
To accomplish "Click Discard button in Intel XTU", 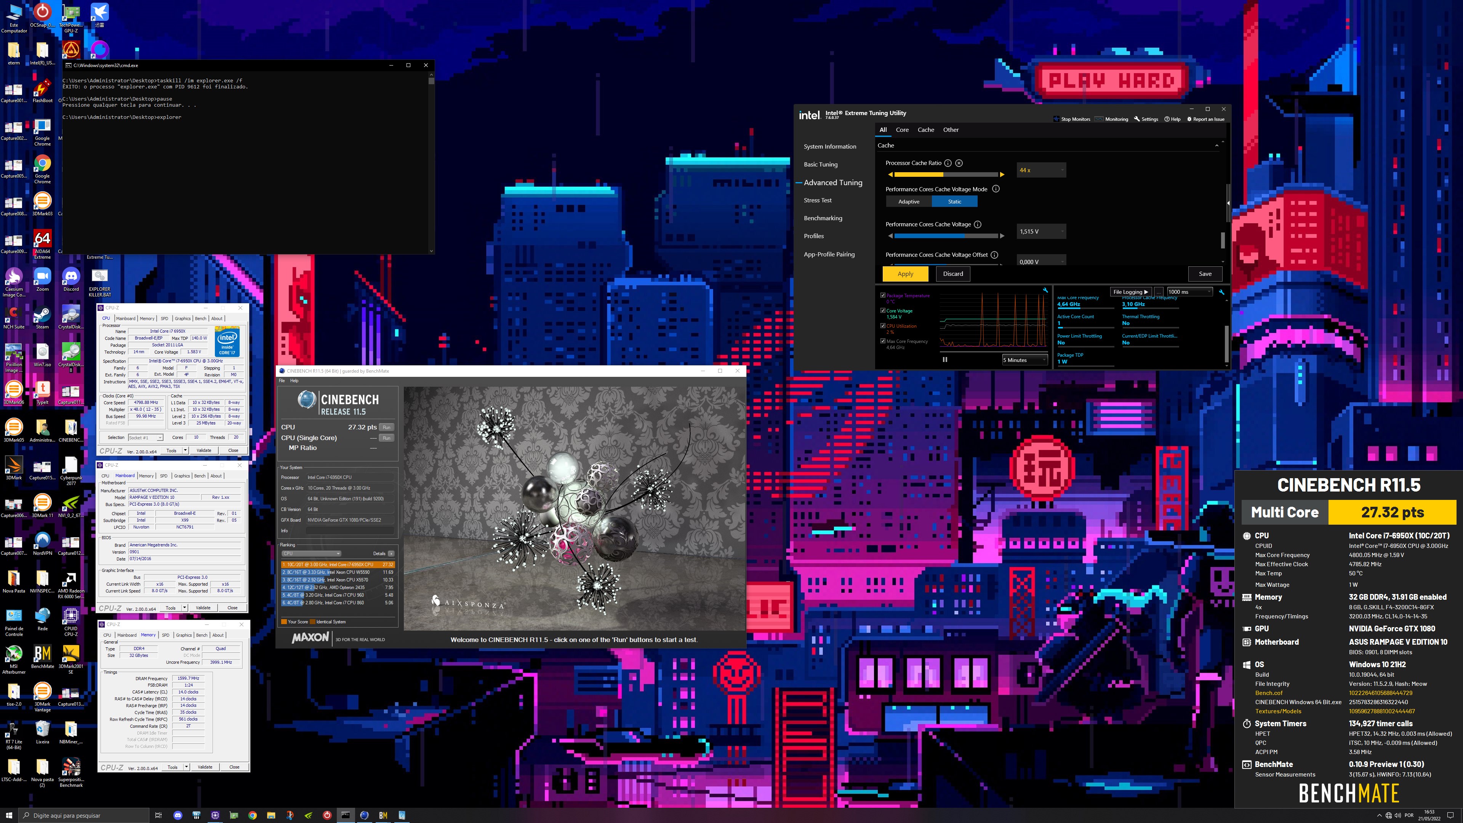I will point(953,274).
